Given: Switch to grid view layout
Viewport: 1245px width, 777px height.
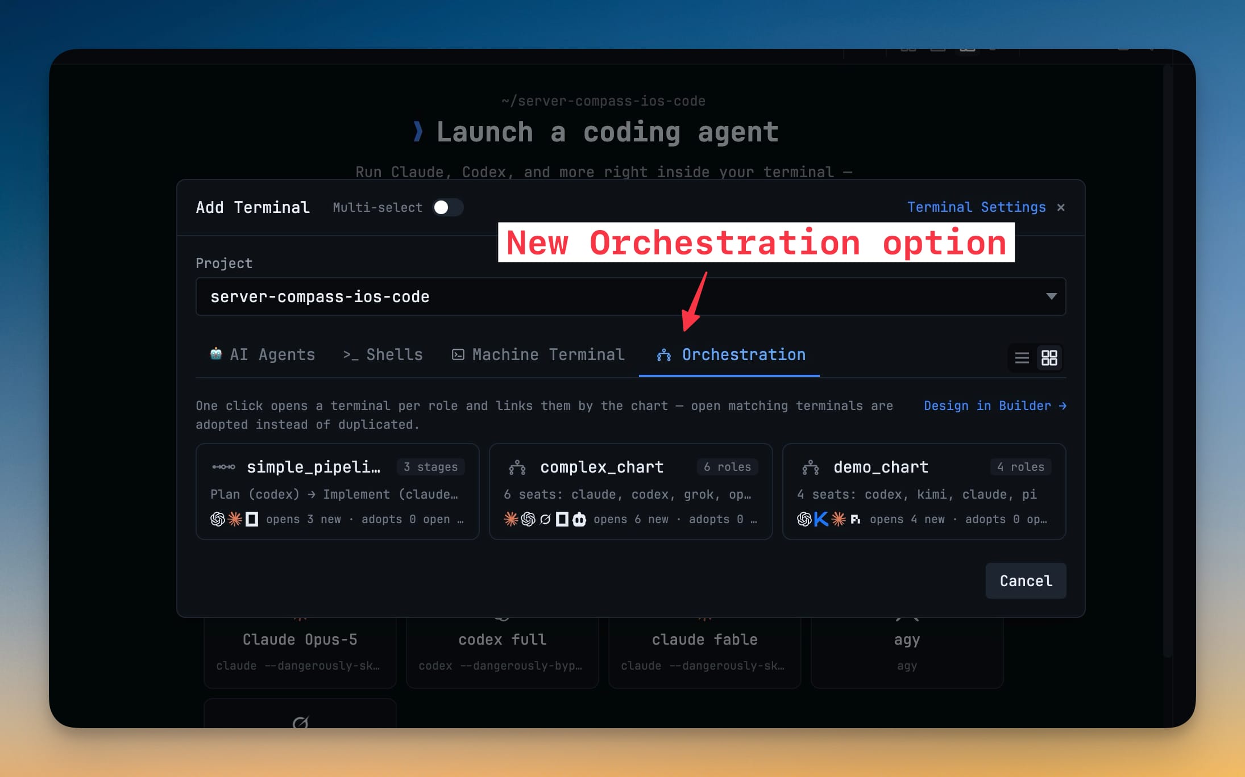Looking at the screenshot, I should click(x=1049, y=358).
